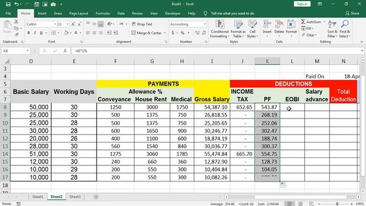This screenshot has height=206, width=366.
Task: Open Format as Table gallery
Action: pos(238,29)
